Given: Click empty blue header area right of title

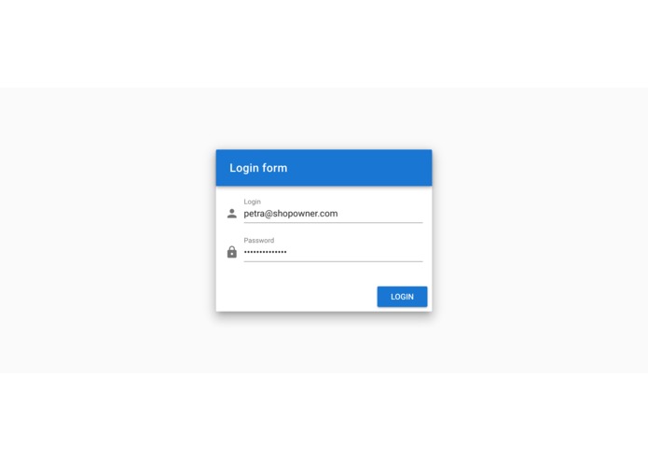Looking at the screenshot, I should coord(360,168).
